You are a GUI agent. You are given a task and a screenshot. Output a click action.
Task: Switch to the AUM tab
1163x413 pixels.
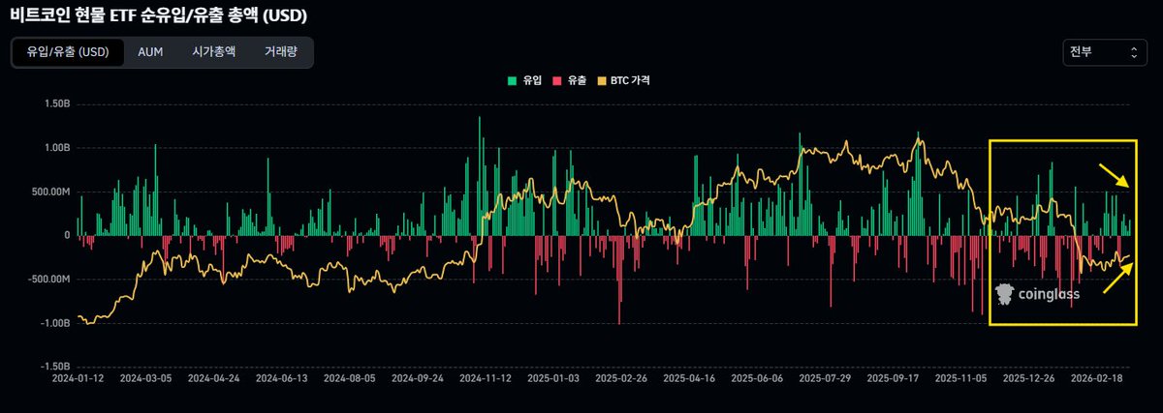pyautogui.click(x=150, y=52)
